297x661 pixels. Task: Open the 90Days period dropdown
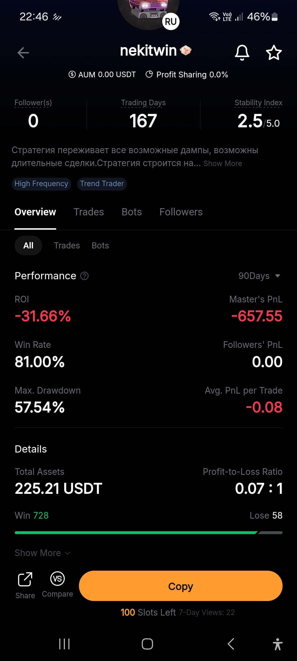[x=259, y=276]
